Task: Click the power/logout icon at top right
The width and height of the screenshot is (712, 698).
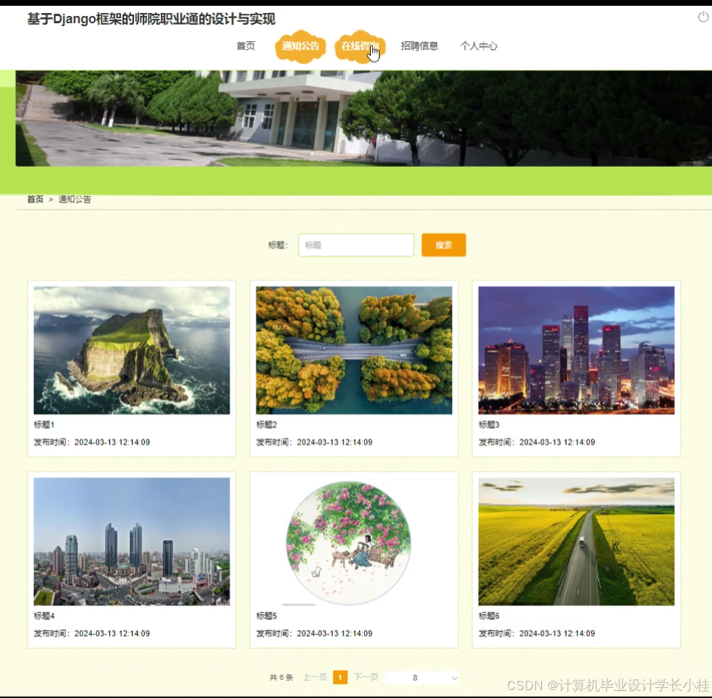Action: [702, 18]
